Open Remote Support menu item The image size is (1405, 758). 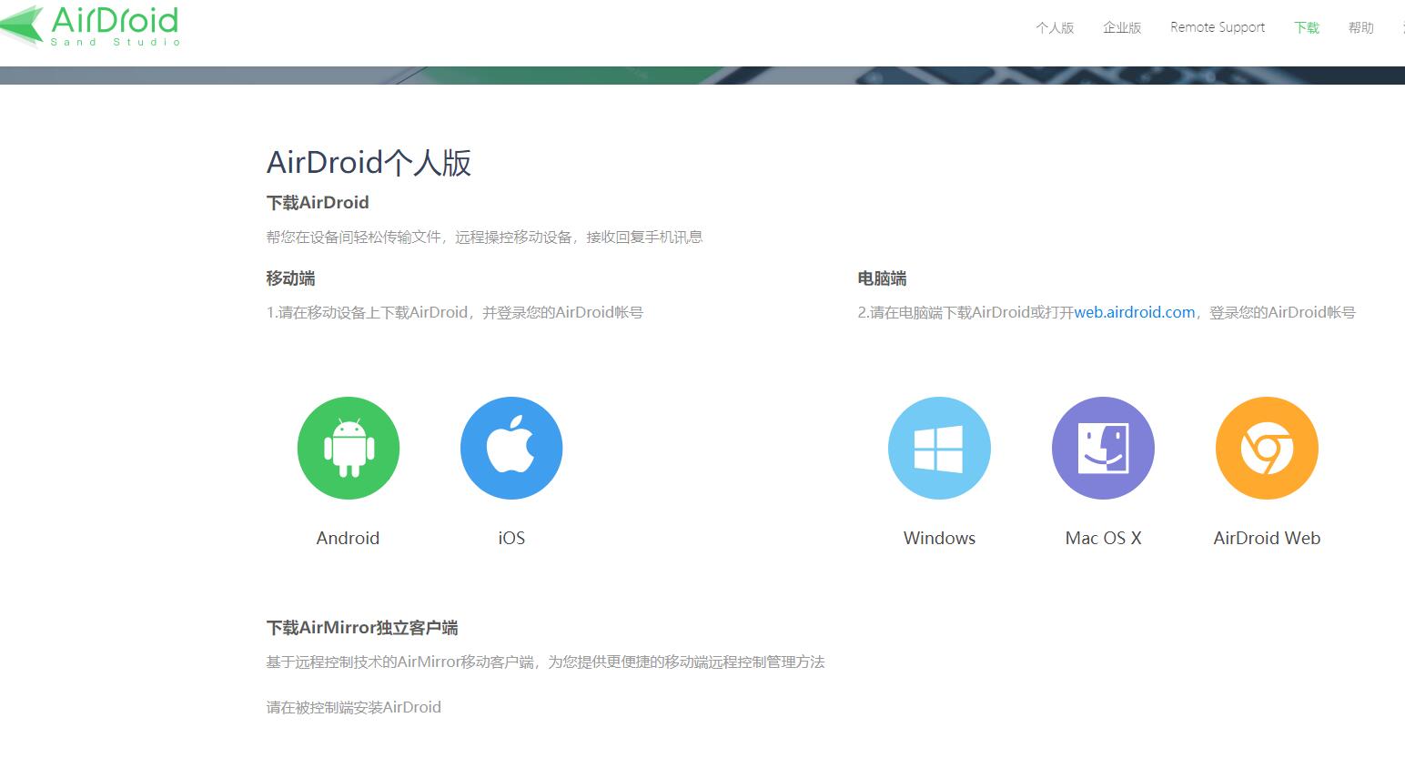point(1218,27)
